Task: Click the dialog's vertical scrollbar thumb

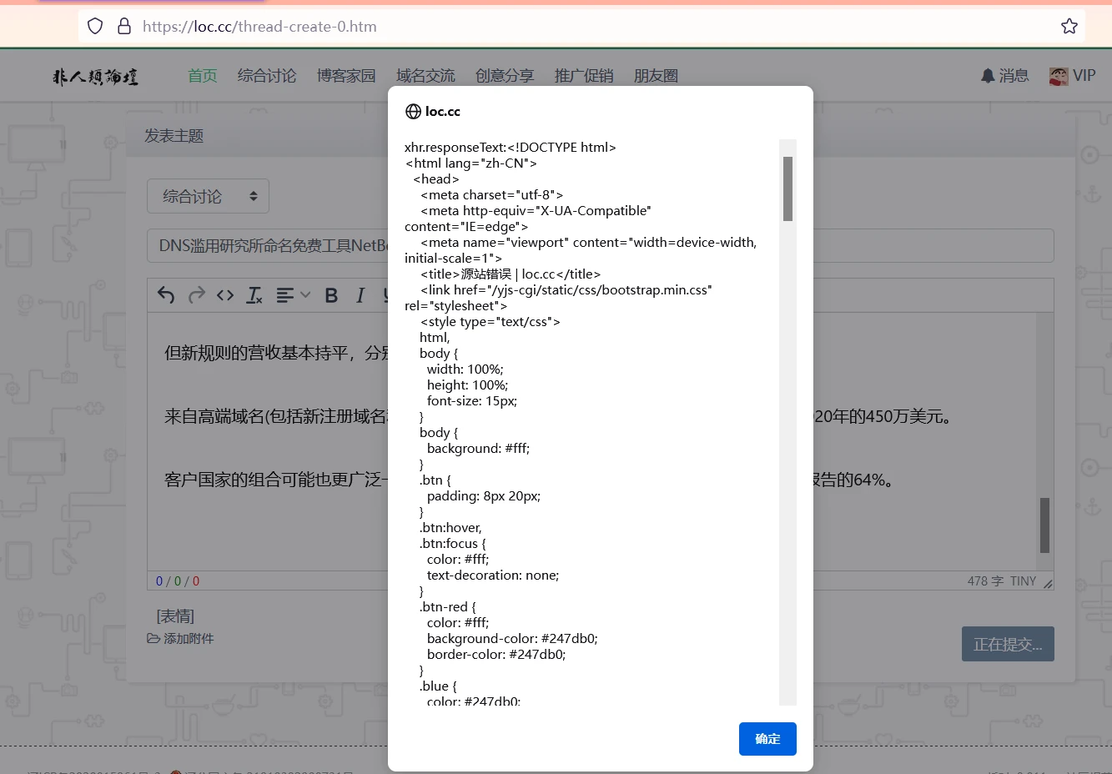Action: (x=787, y=188)
